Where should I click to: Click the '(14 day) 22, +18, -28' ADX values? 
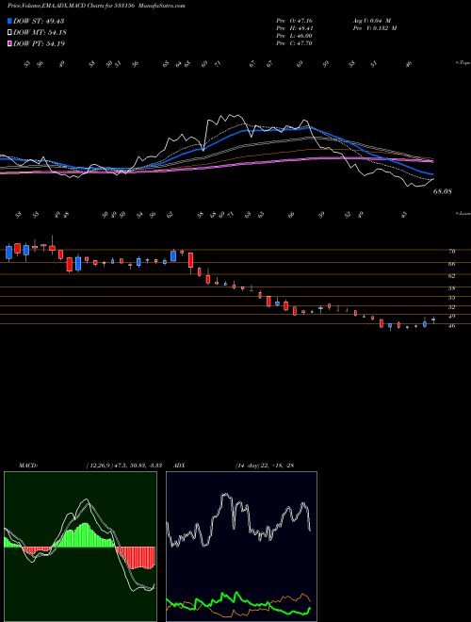pyautogui.click(x=265, y=465)
